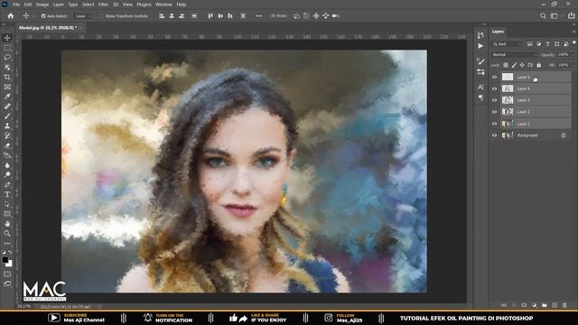
Task: Click the foreground color swatch
Action: coord(5,260)
